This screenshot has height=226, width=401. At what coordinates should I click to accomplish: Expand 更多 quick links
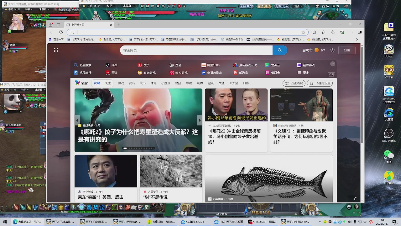point(303,73)
